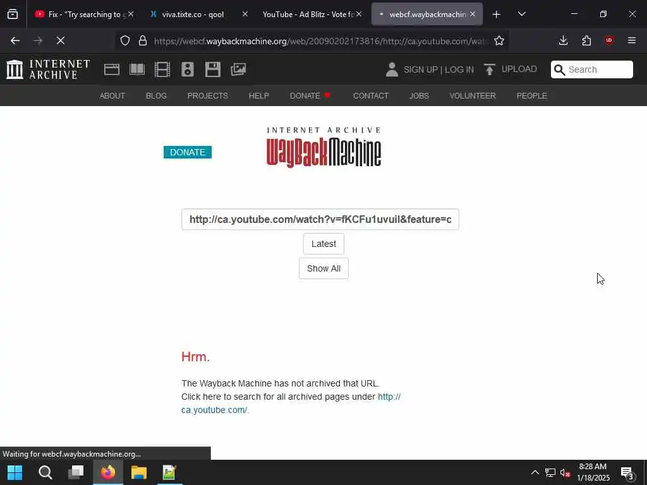Open the Web archive icon
Screen dimensions: 647x485
(x=112, y=69)
